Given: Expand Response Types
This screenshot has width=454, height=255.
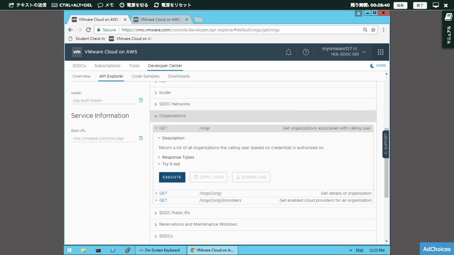Looking at the screenshot, I should click(x=176, y=157).
